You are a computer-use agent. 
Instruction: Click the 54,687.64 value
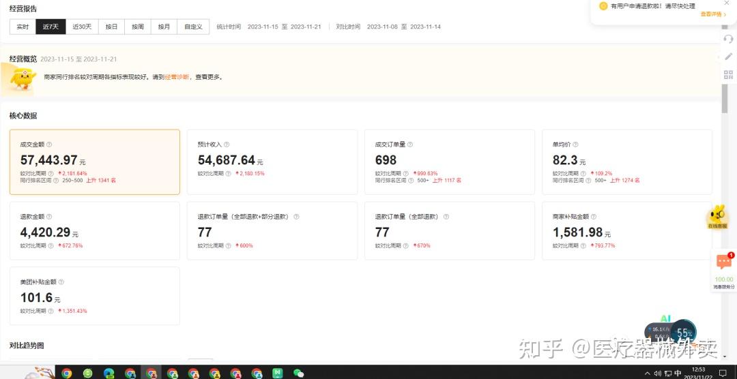[227, 160]
